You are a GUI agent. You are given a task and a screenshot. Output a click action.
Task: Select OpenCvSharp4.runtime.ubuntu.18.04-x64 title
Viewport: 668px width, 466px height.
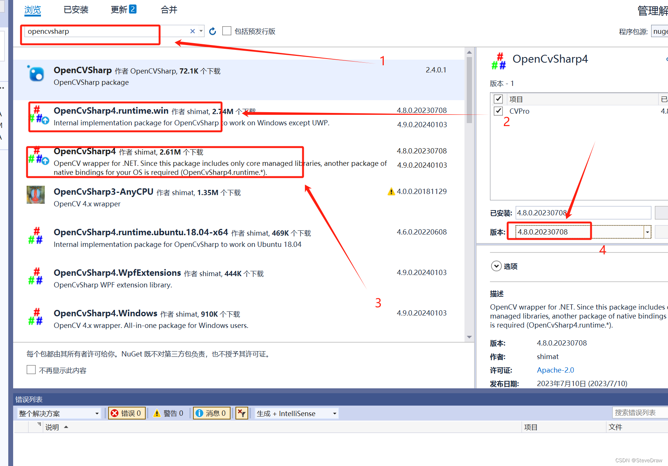(141, 232)
